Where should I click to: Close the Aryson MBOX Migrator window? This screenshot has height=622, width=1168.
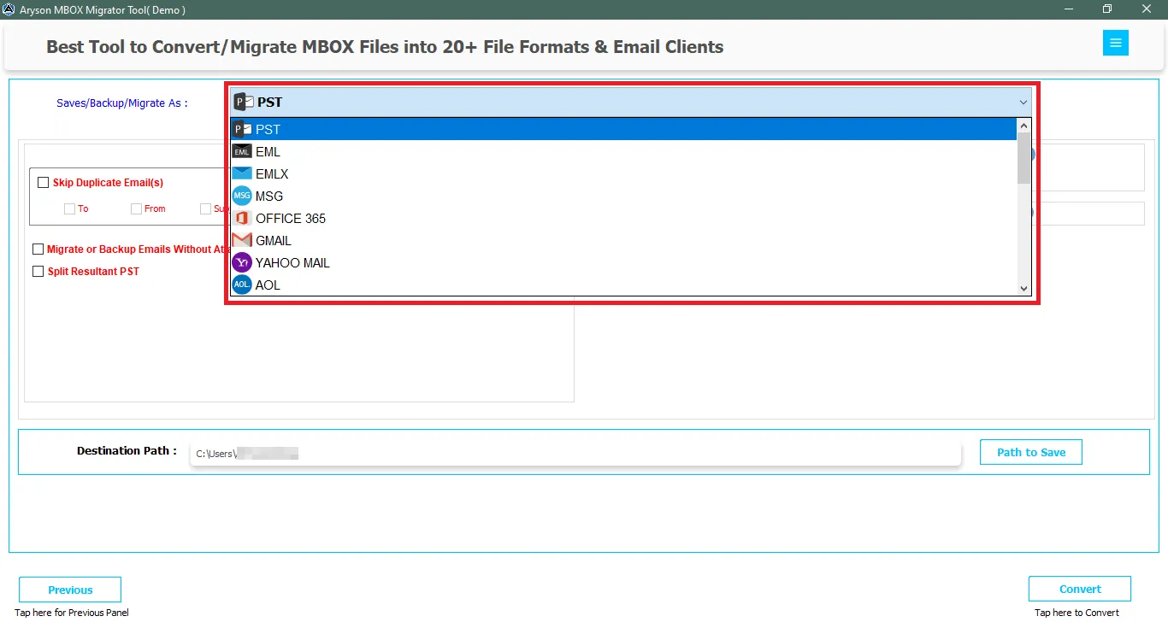pyautogui.click(x=1147, y=9)
